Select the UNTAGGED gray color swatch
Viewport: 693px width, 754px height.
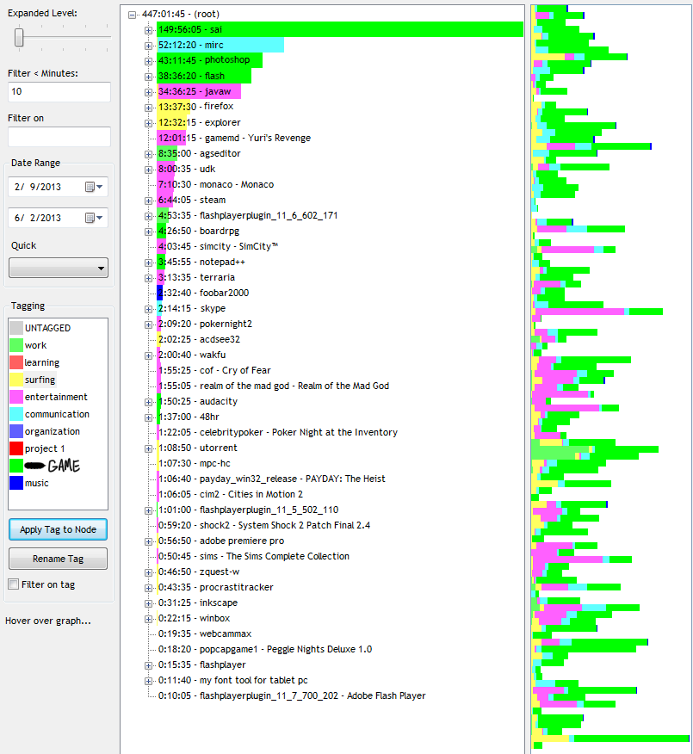(15, 328)
